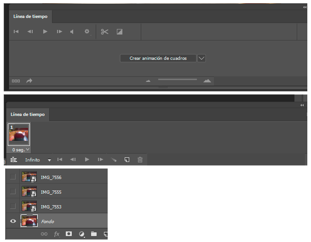This screenshot has width=311, height=242.
Task: Select lower Línea de tiempo tab
Action: pos(28,115)
